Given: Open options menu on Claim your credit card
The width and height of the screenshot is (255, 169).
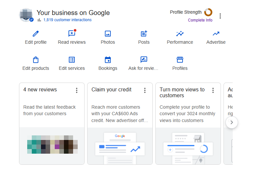Looking at the screenshot, I should tap(145, 90).
